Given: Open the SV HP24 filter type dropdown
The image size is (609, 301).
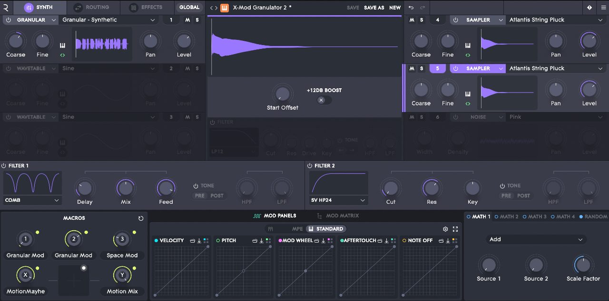Looking at the screenshot, I should click(338, 200).
